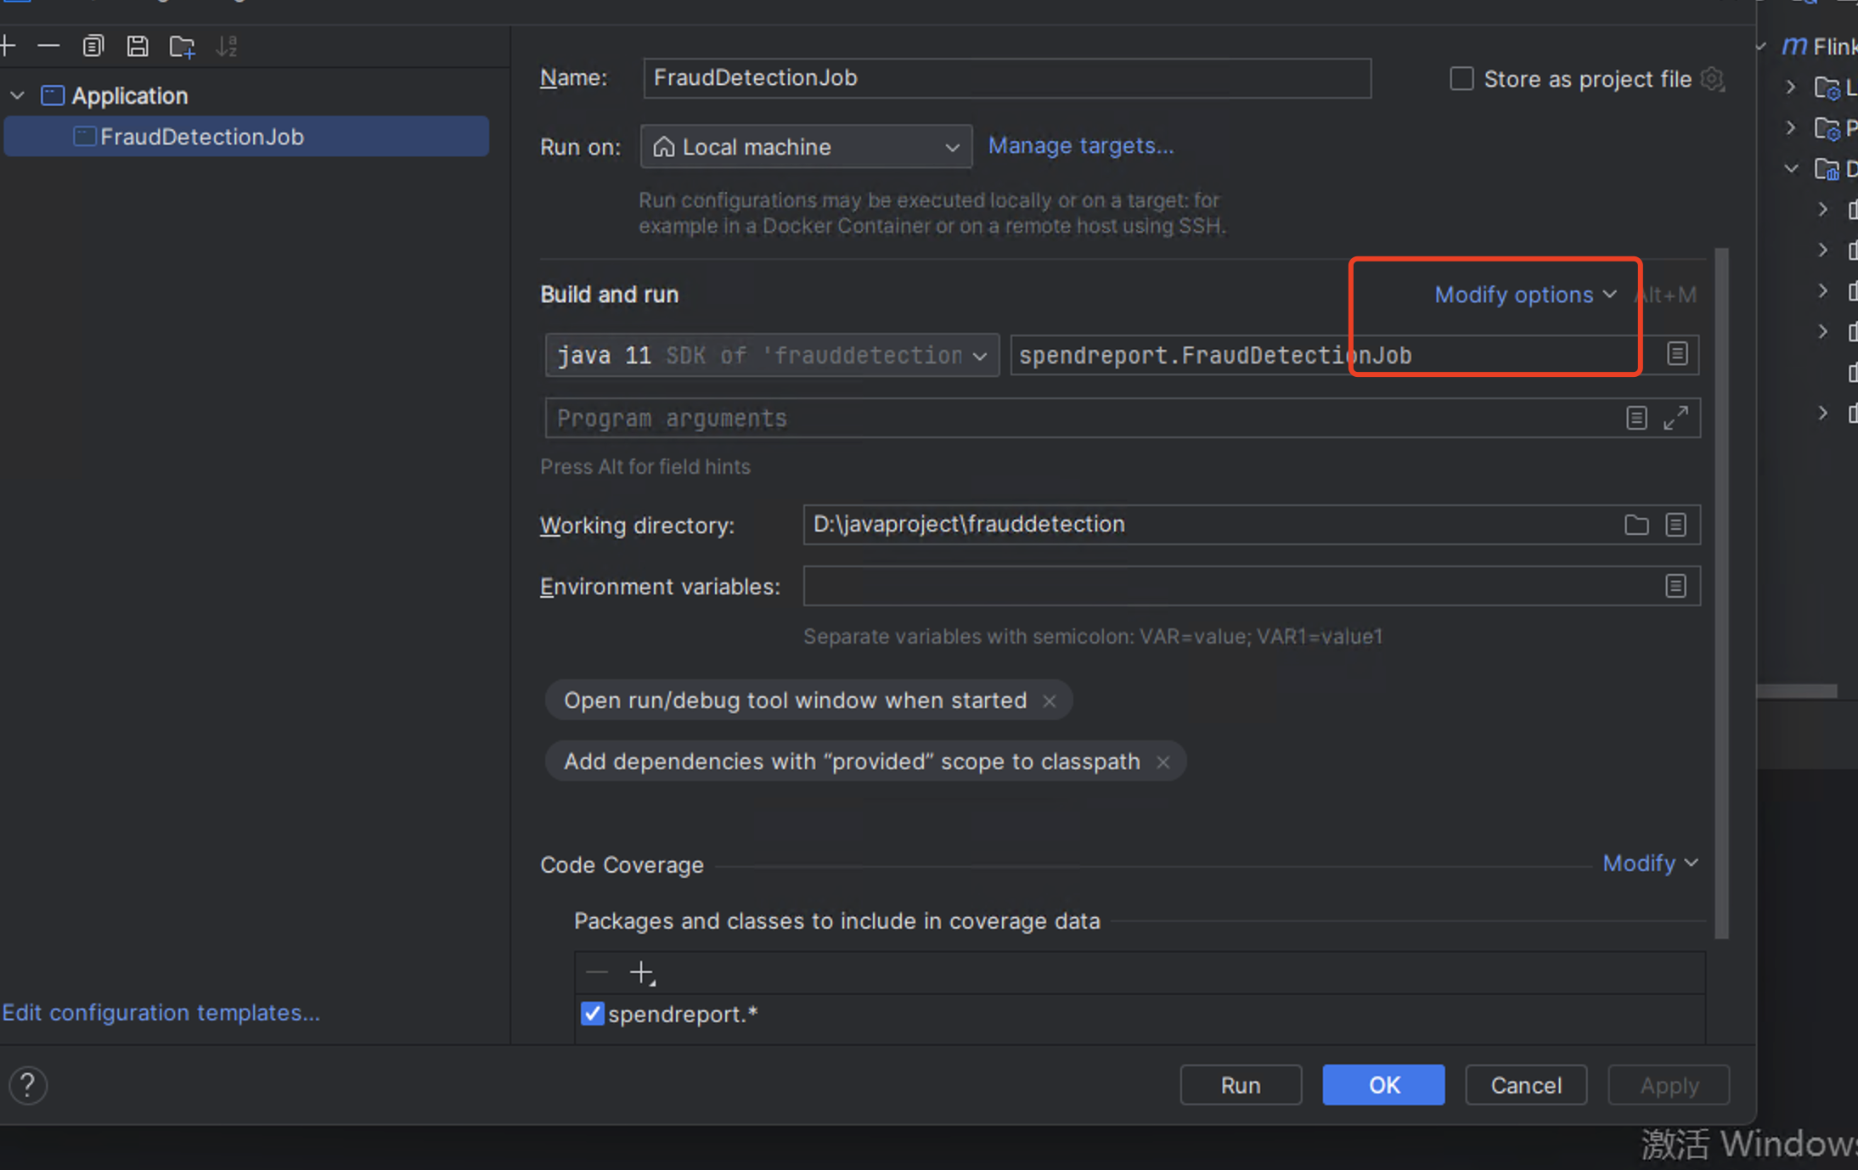Image resolution: width=1858 pixels, height=1170 pixels.
Task: Collapse the Application tree node
Action: coord(18,96)
